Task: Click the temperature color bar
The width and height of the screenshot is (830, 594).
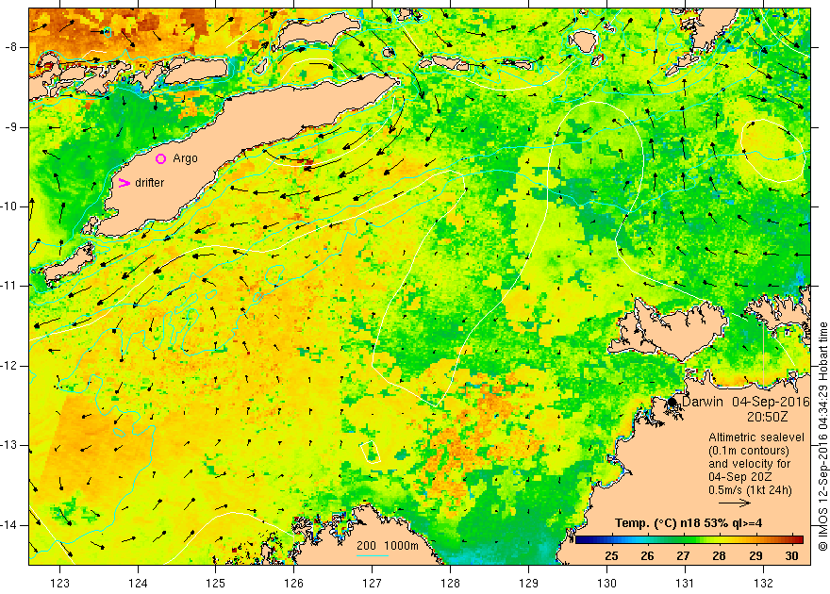Action: tap(689, 539)
